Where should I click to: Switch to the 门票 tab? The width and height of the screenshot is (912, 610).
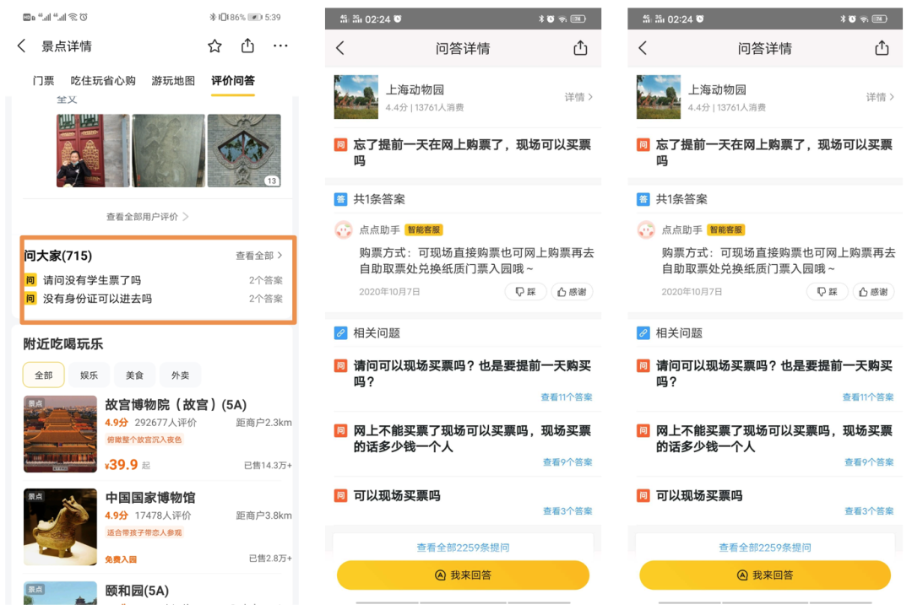pyautogui.click(x=44, y=81)
